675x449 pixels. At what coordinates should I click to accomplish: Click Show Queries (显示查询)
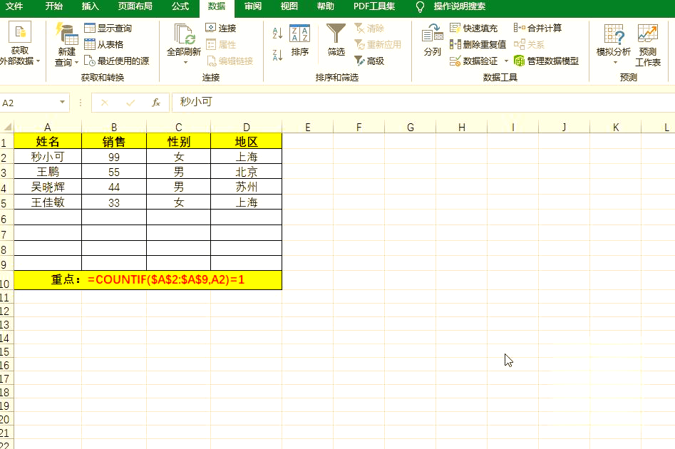click(x=108, y=29)
